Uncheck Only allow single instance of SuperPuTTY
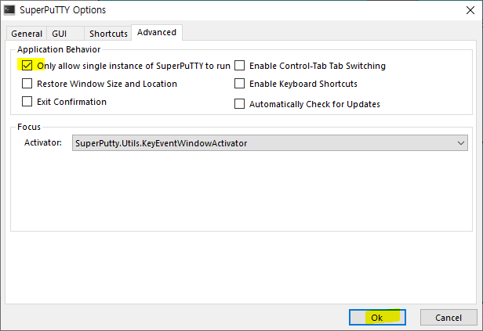The image size is (483, 331). pyautogui.click(x=27, y=66)
